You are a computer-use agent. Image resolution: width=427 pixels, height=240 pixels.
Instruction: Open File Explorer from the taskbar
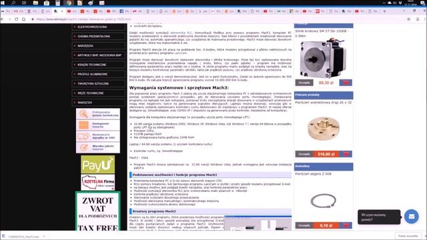coord(35,3)
